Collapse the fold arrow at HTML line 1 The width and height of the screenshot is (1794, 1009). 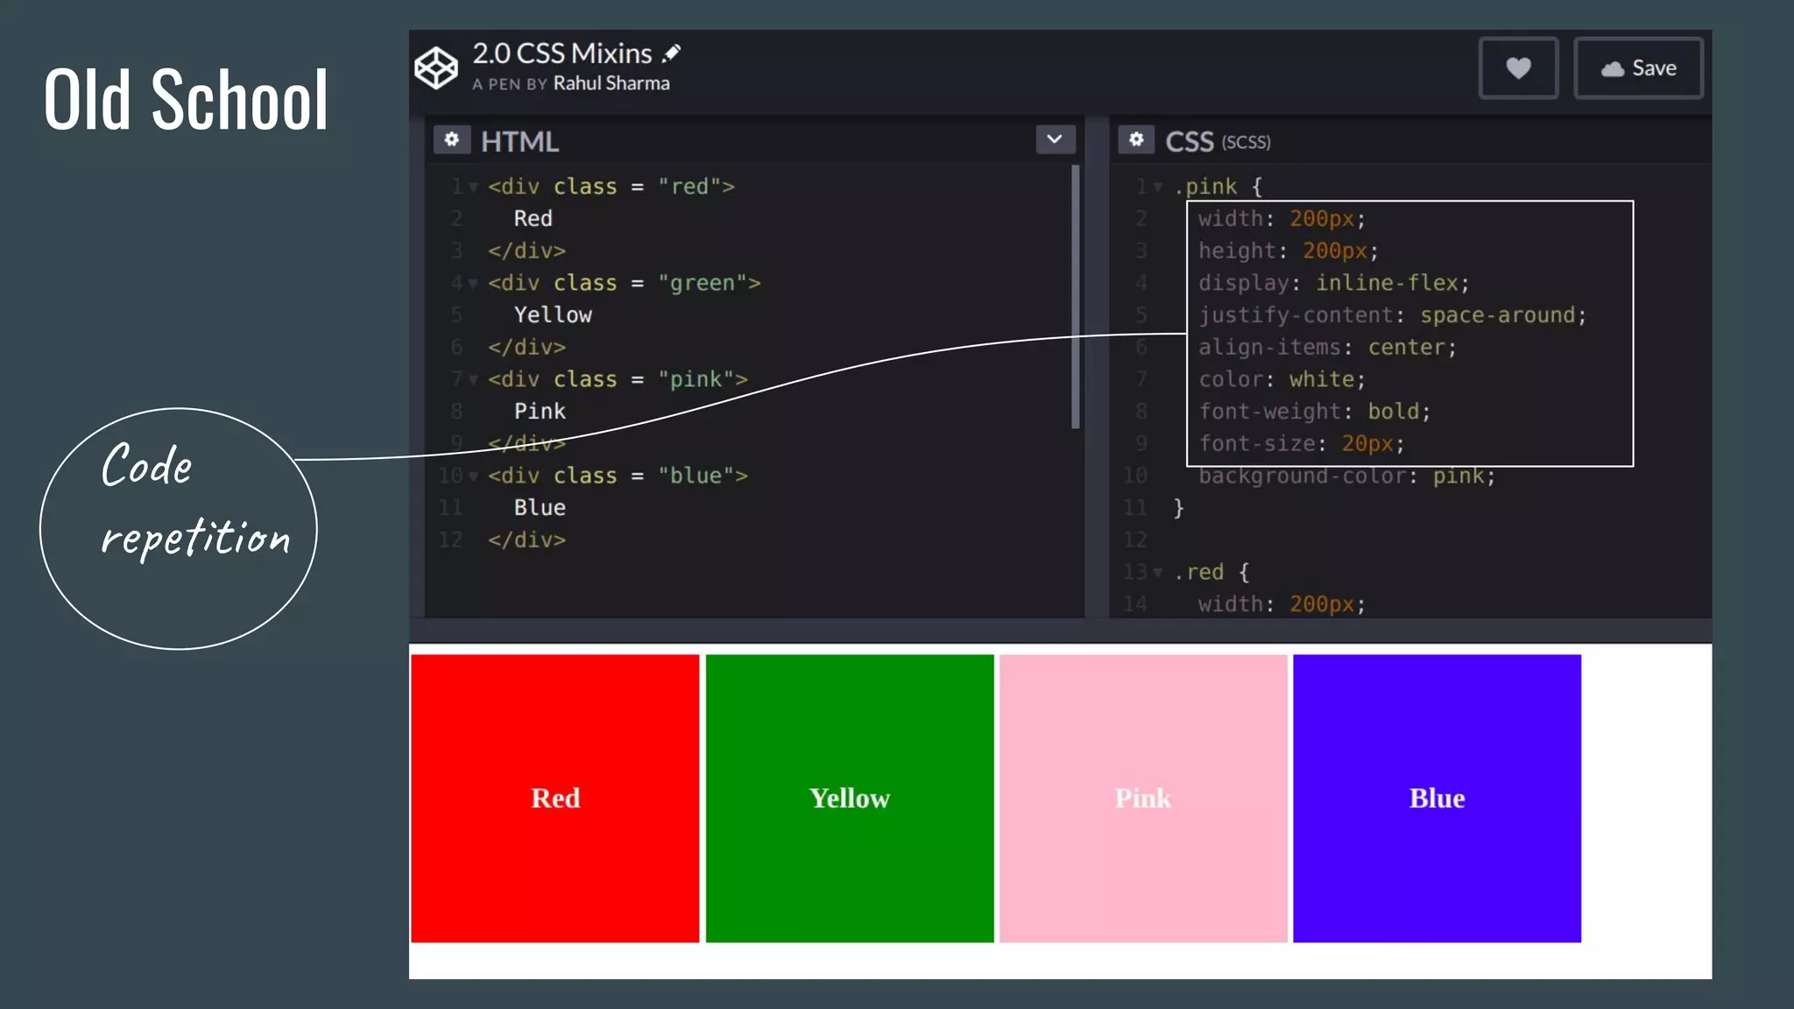point(473,187)
